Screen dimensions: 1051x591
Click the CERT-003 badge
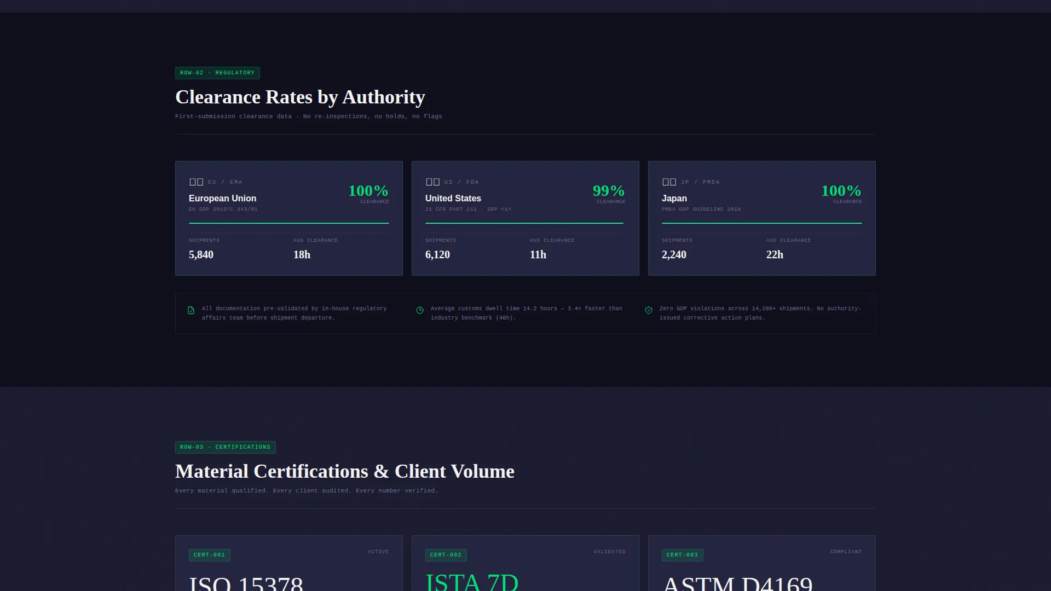(x=683, y=555)
